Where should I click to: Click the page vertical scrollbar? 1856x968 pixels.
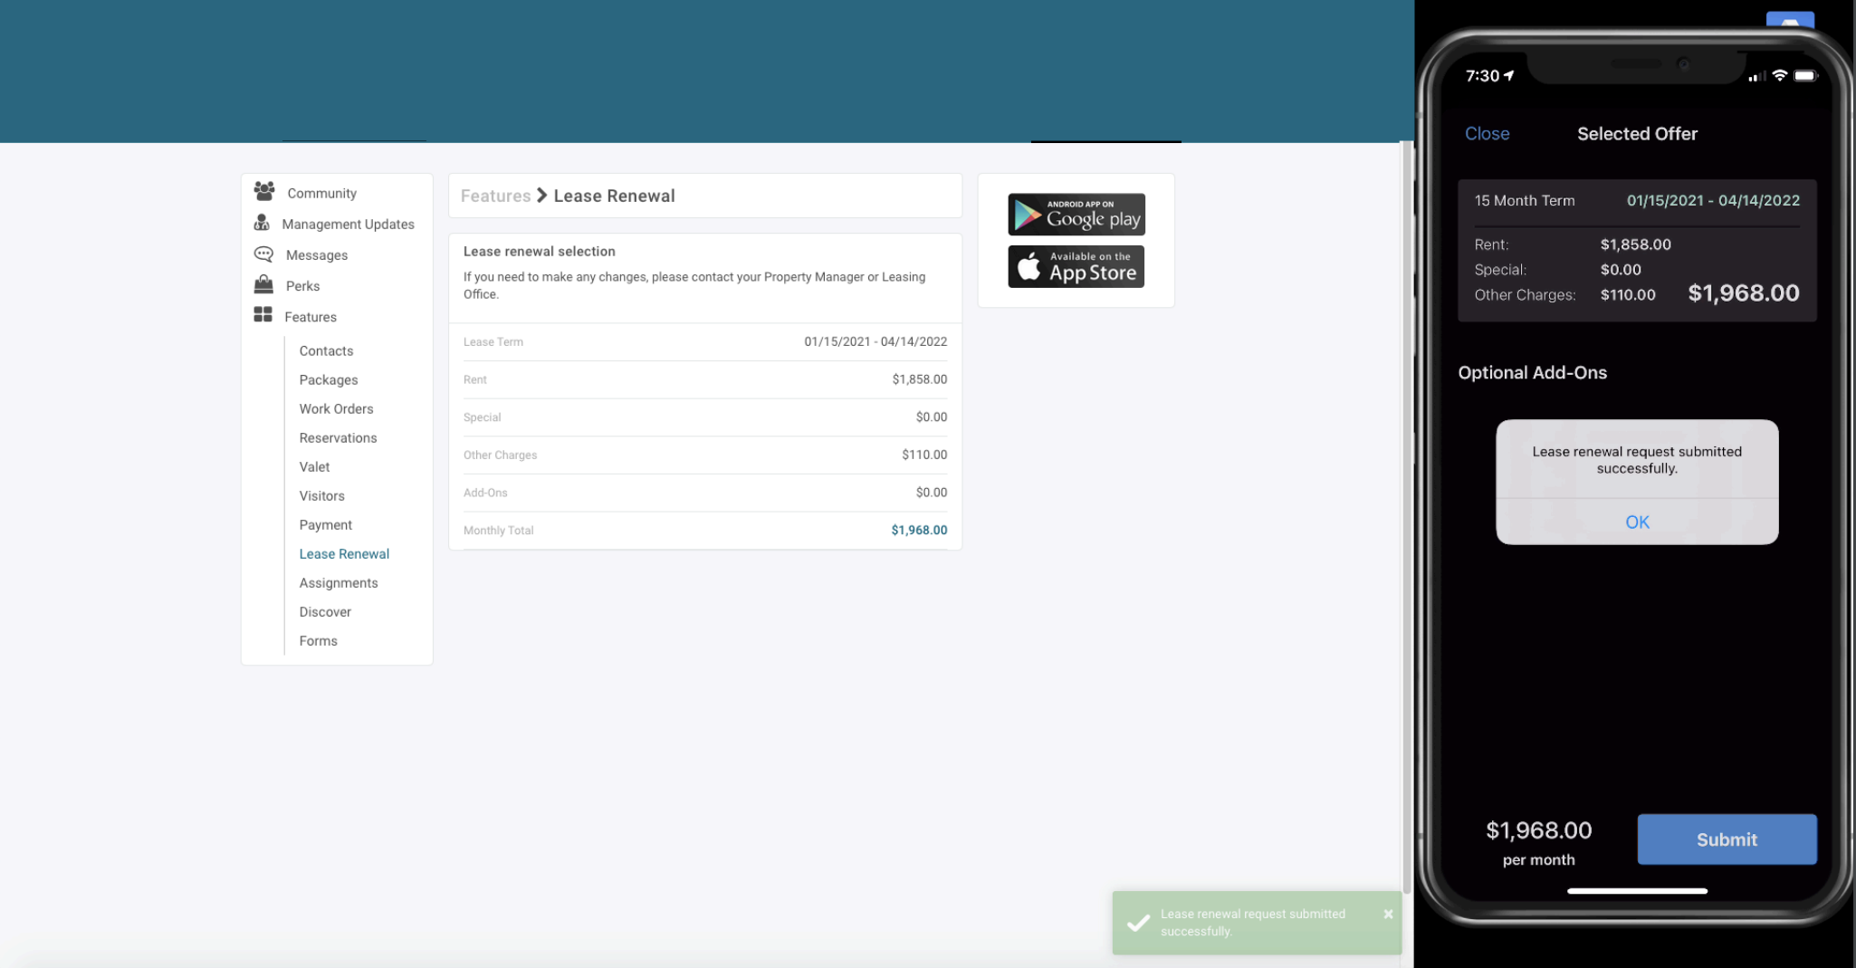1406,516
